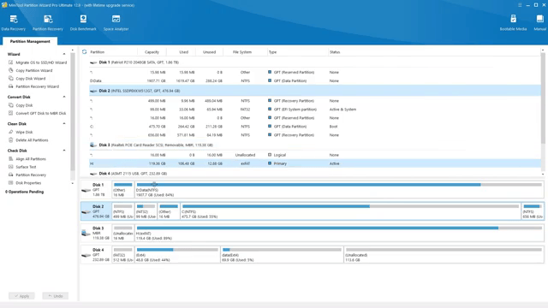
Task: Select 16.00 MB Unallocated Logical row
Action: click(x=314, y=155)
